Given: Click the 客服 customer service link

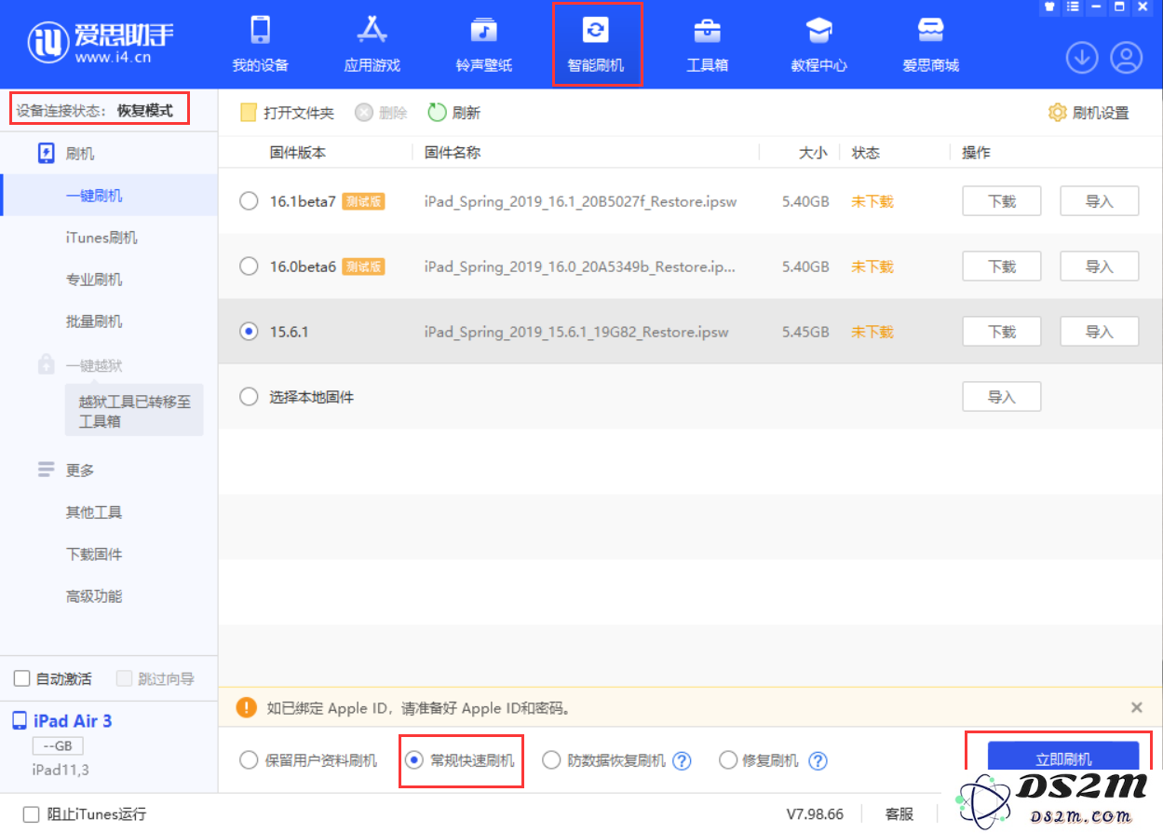Looking at the screenshot, I should (899, 814).
